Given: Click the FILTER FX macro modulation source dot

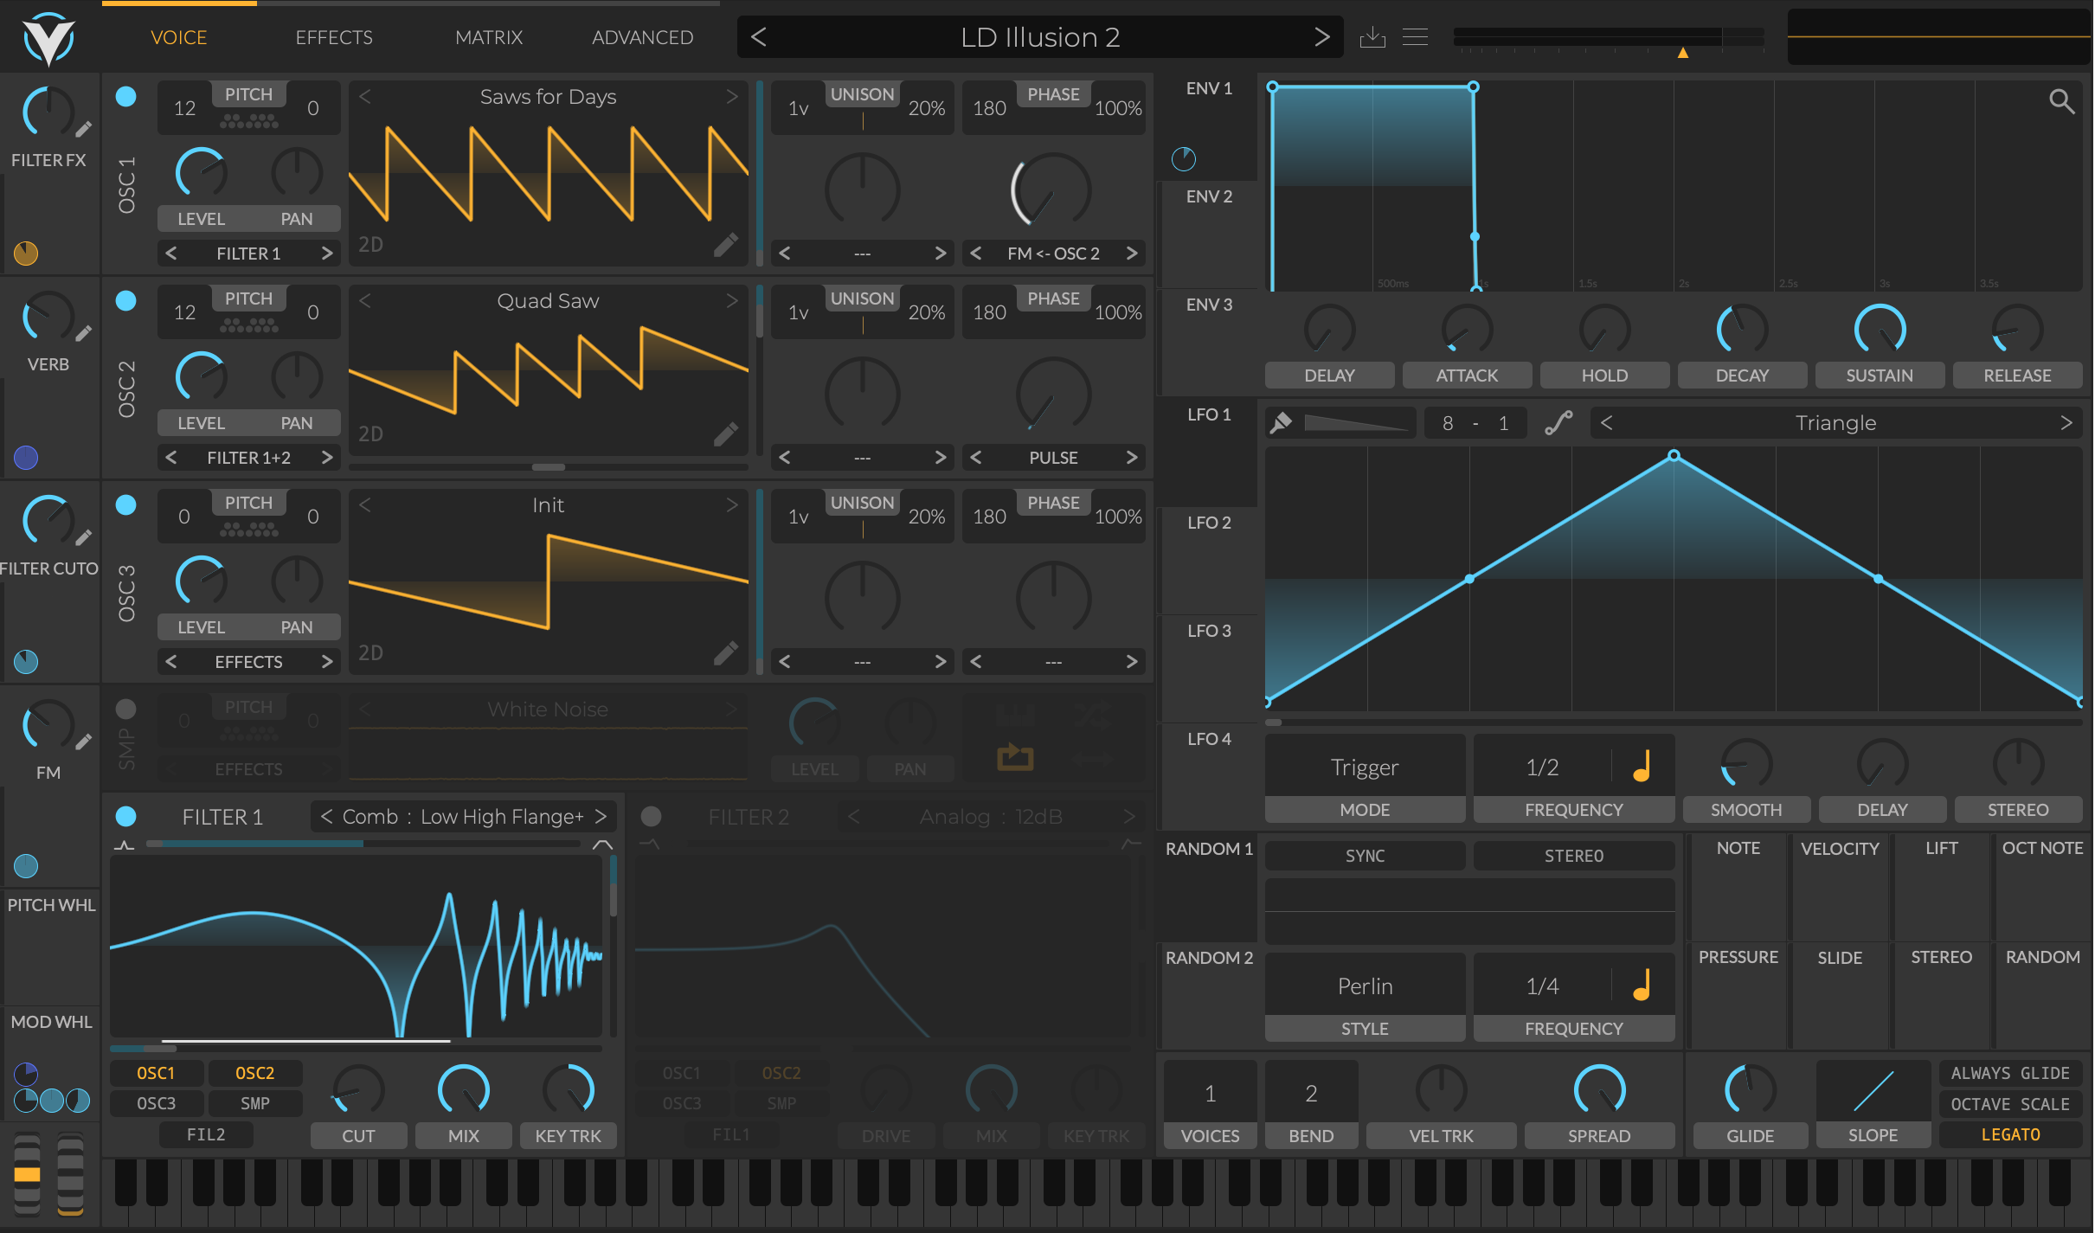Looking at the screenshot, I should tap(26, 254).
